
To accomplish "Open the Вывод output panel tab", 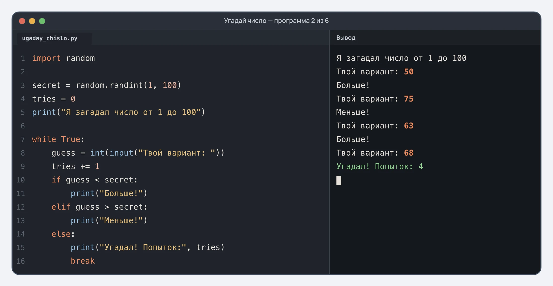I will click(346, 38).
